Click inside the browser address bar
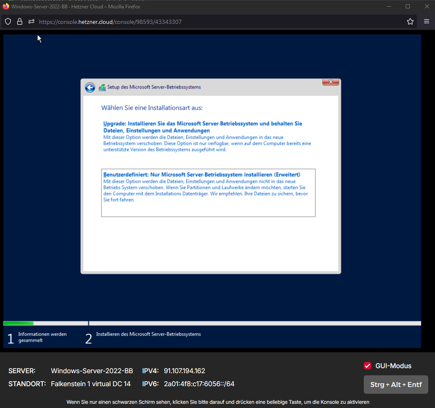 point(168,21)
